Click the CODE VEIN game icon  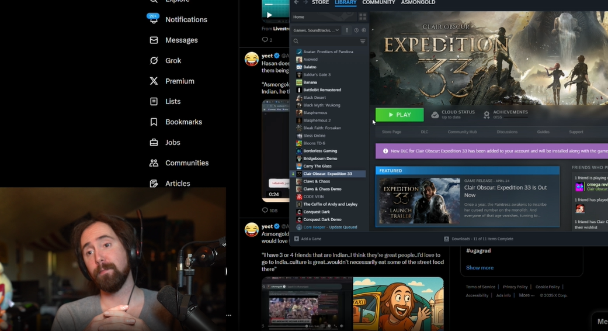coord(299,196)
